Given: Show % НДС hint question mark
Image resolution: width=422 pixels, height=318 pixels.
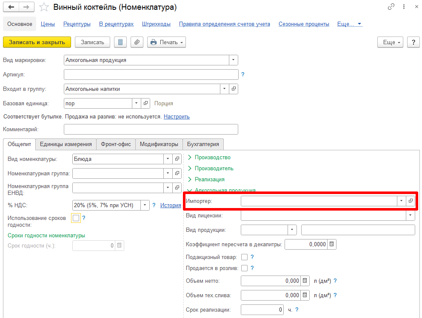Looking at the screenshot, I should coord(154,205).
